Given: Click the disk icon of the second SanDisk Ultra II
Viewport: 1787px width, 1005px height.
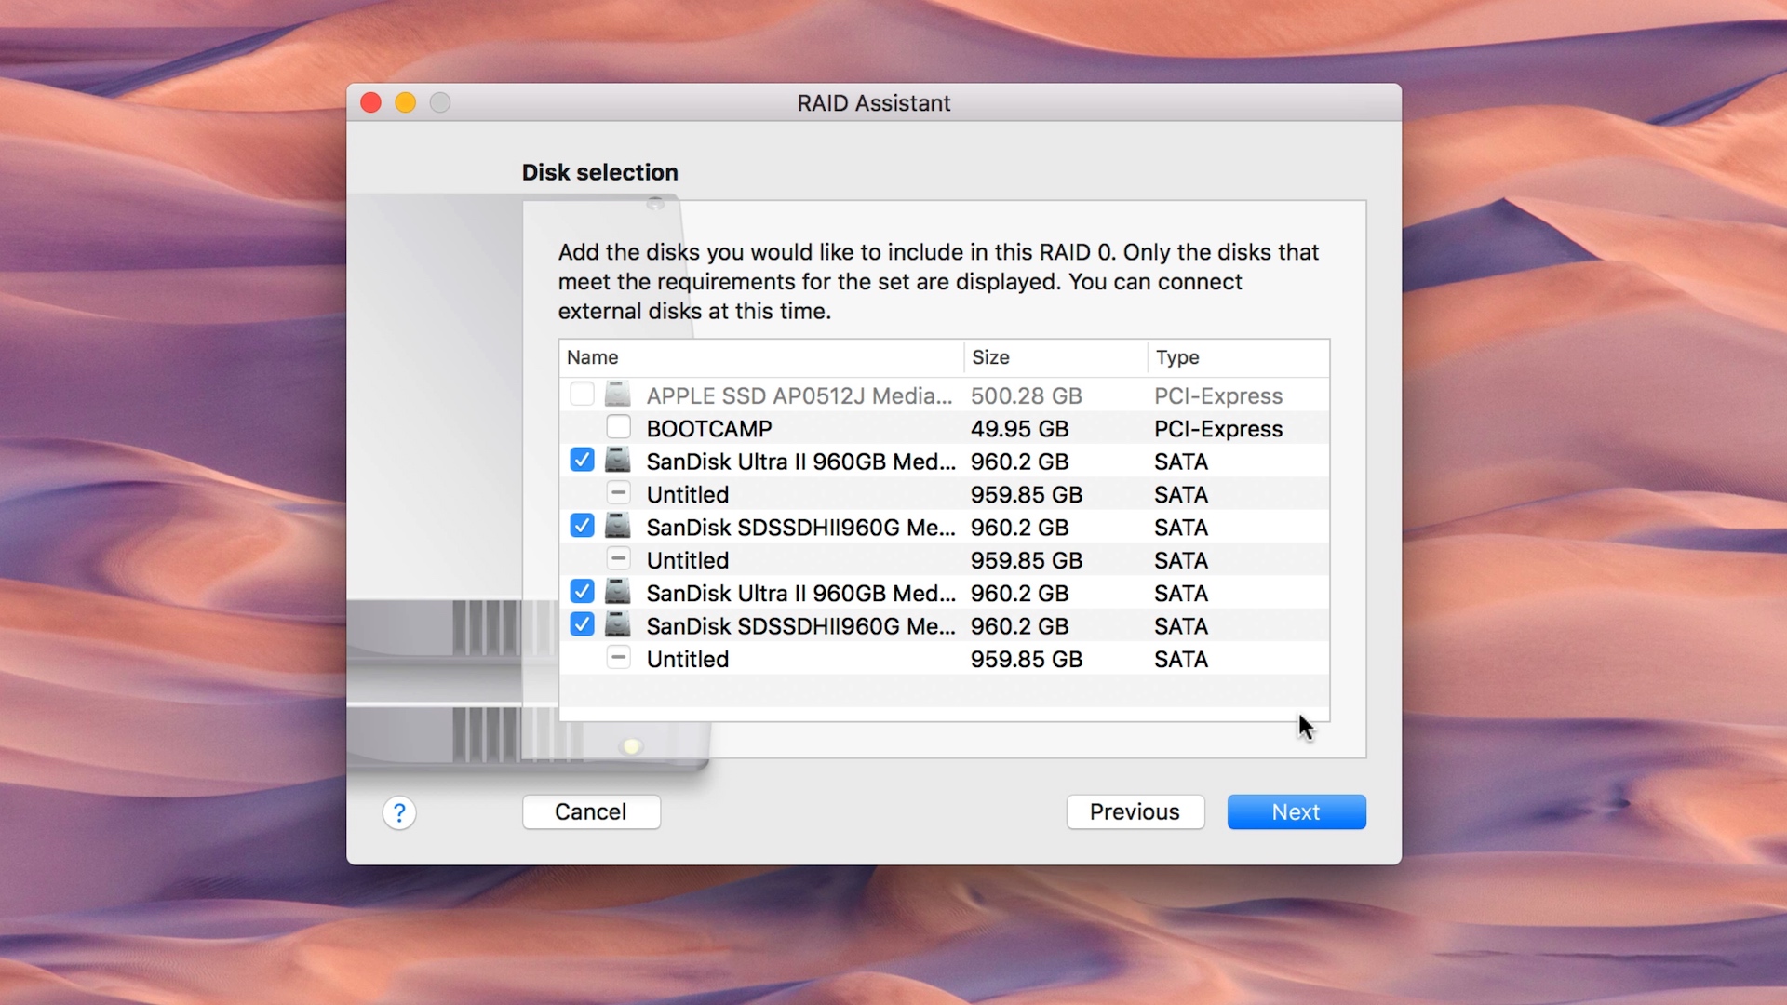Looking at the screenshot, I should pyautogui.click(x=617, y=593).
